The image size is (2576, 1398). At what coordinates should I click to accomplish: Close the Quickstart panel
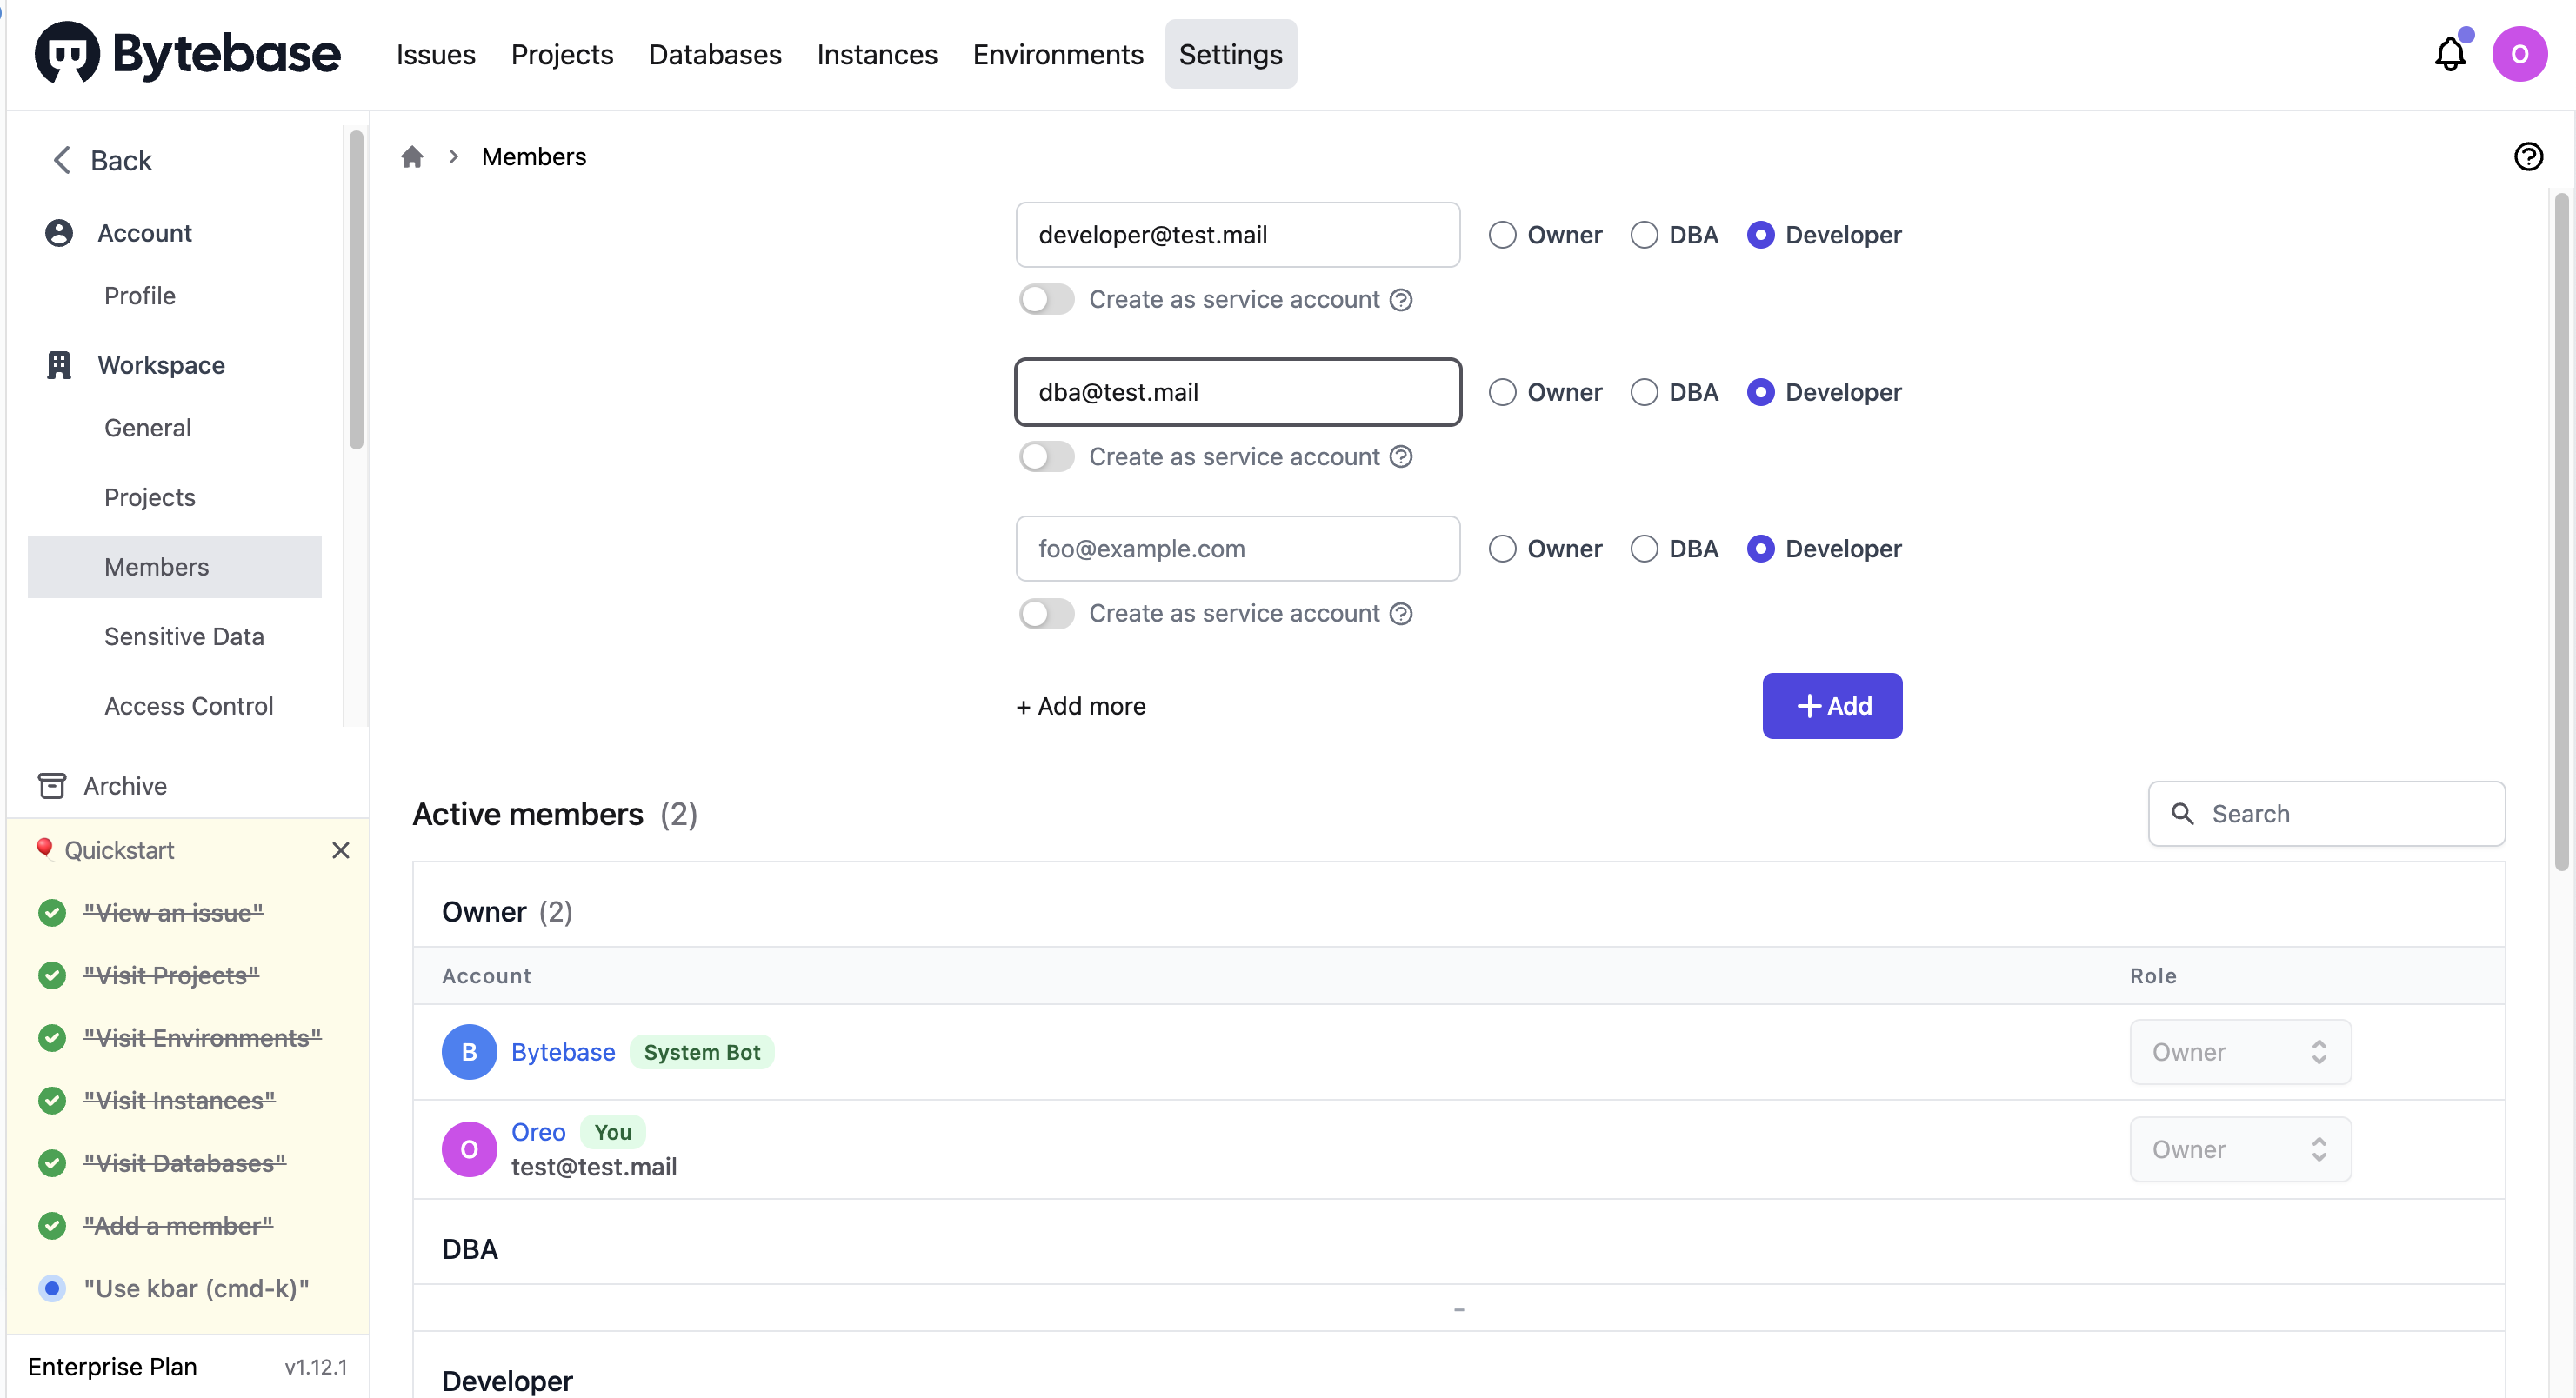340,850
